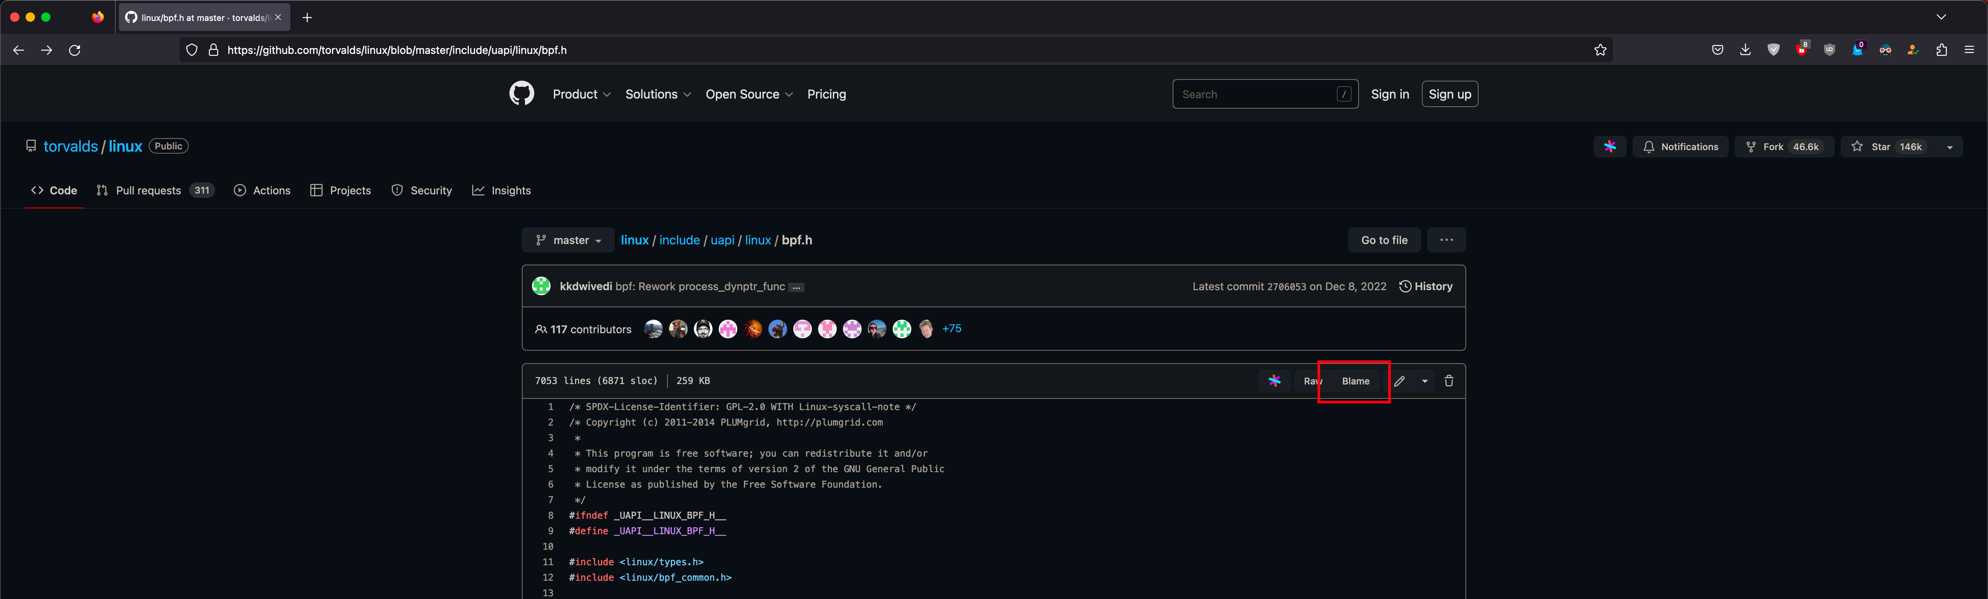Focus the GitHub search field
The height and width of the screenshot is (599, 1988).
1265,94
